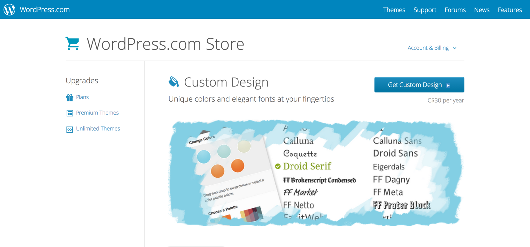Image resolution: width=530 pixels, height=247 pixels.
Task: Click the Unlimited Themes infinity icon
Action: click(x=70, y=129)
